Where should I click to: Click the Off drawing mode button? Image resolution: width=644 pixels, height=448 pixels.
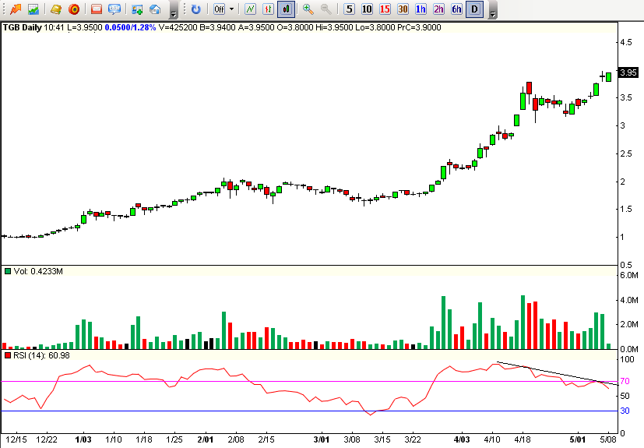[x=219, y=9]
